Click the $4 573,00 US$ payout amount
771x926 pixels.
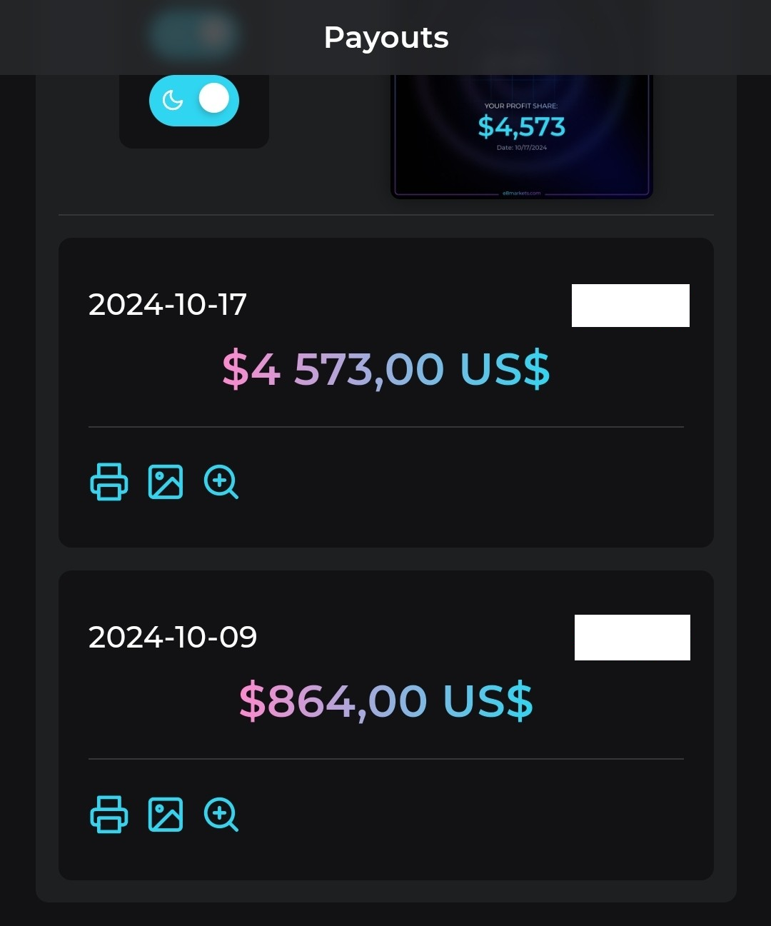[x=386, y=369]
